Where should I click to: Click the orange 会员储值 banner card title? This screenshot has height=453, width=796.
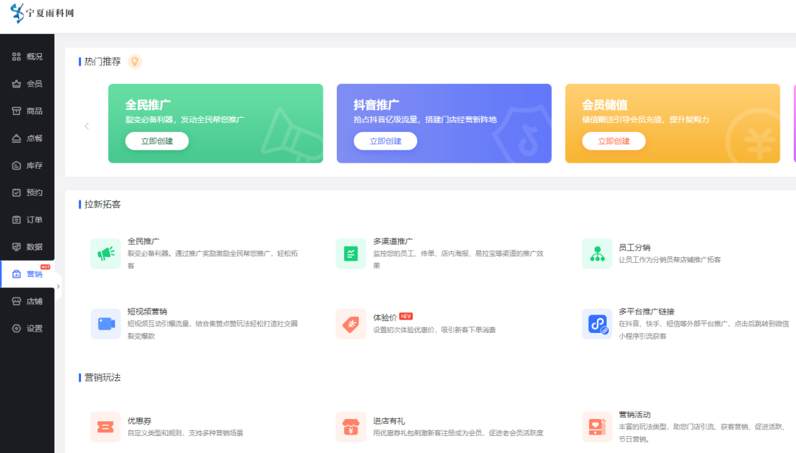[604, 105]
